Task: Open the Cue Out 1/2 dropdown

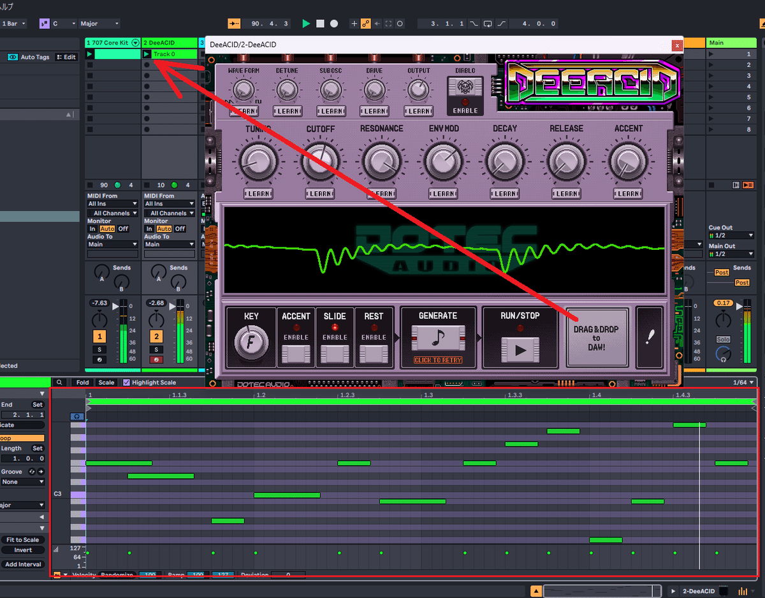Action: click(x=731, y=235)
